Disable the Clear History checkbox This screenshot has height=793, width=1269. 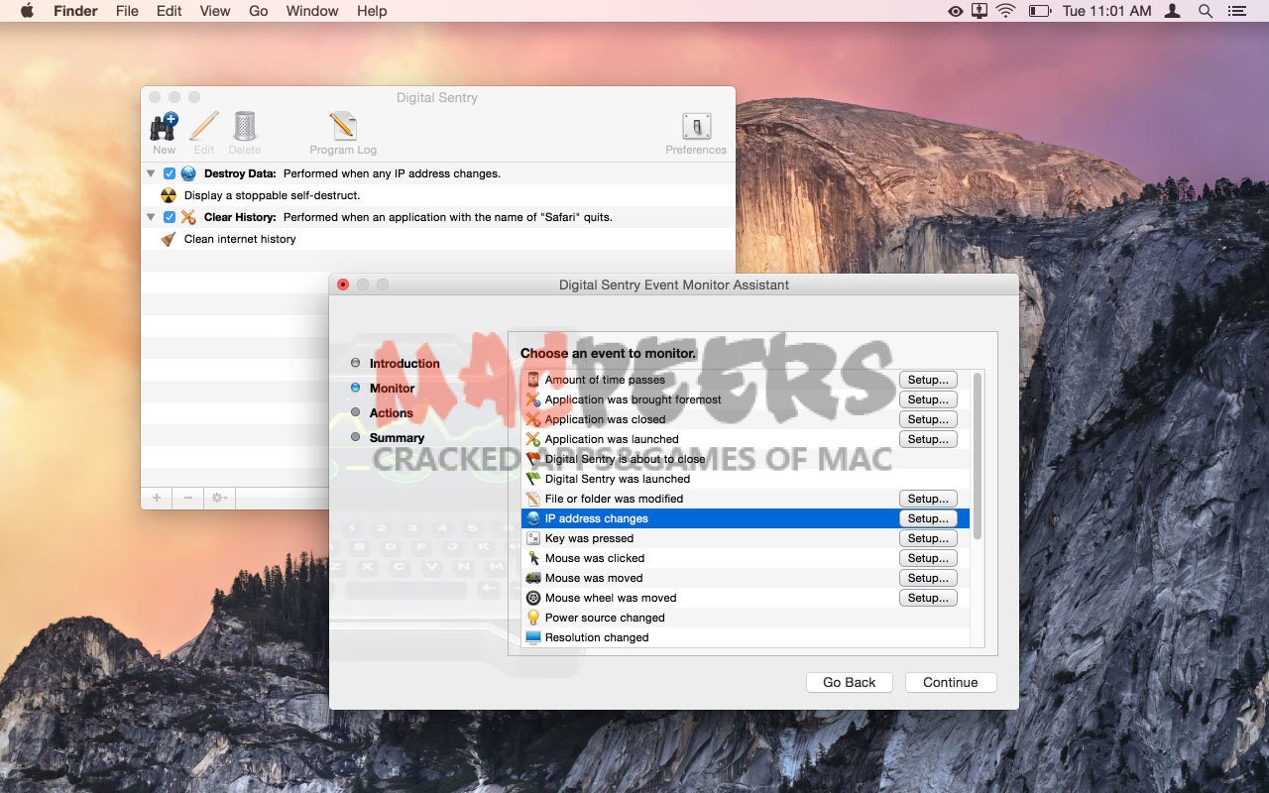pyautogui.click(x=170, y=217)
